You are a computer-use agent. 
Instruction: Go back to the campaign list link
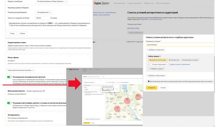tap(101, 15)
